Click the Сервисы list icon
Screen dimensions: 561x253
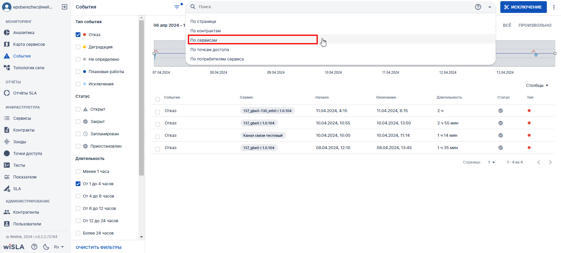click(7, 118)
